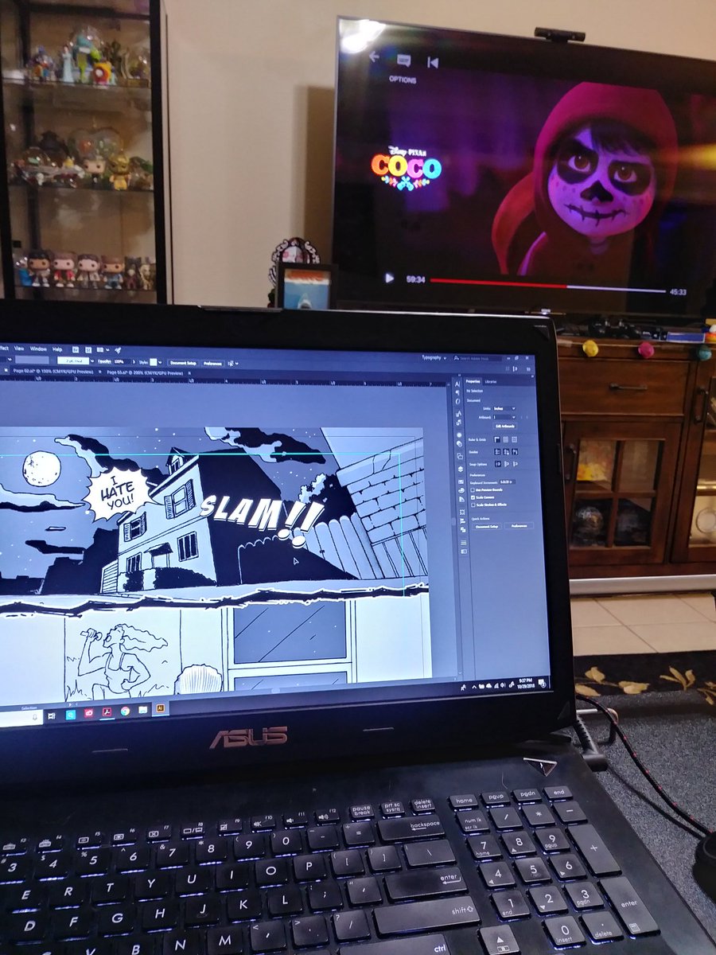
Task: Open the Paragraph panel icon in the dock
Action: pyautogui.click(x=457, y=392)
